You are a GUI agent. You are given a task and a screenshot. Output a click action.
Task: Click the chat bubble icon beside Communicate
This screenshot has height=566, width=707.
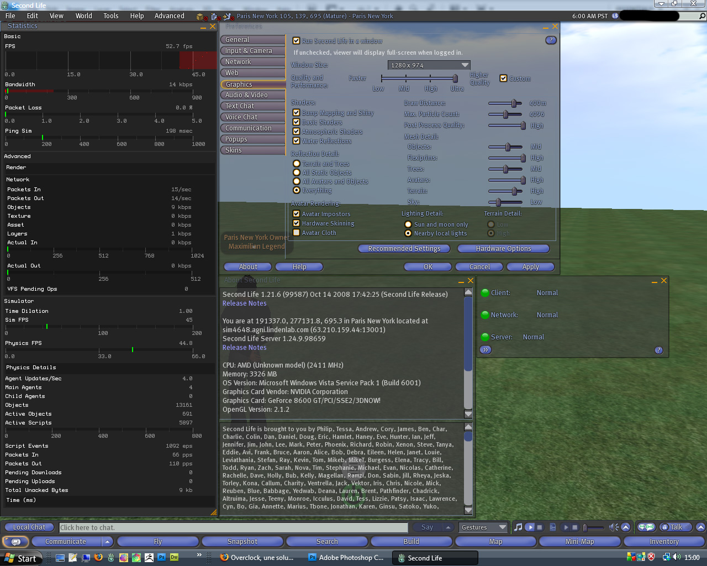16,542
